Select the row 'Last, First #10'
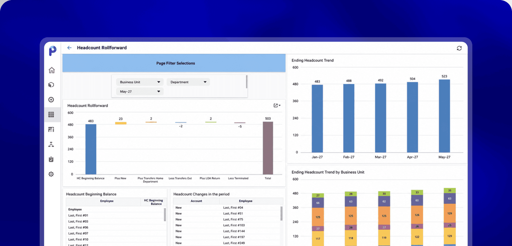 coord(115,240)
